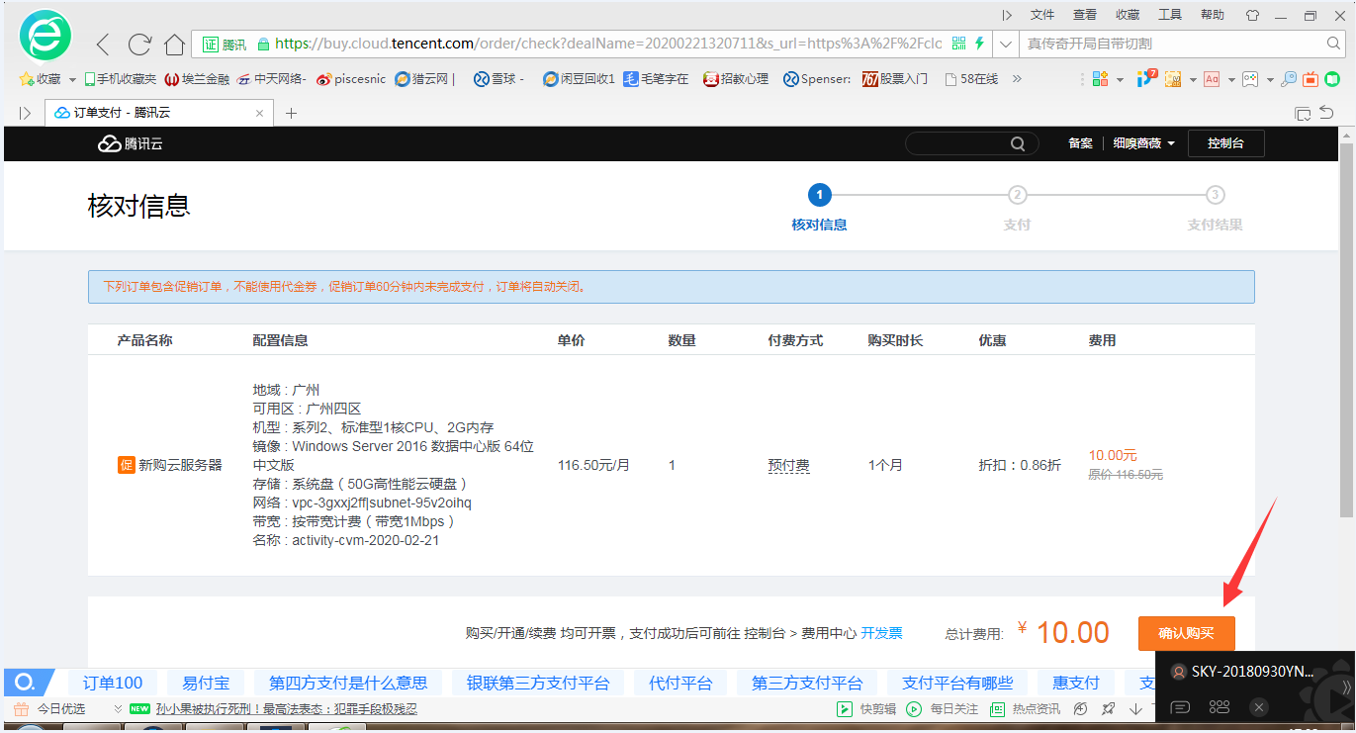The height and width of the screenshot is (733, 1356).
Task: Open the 工具 menu
Action: pyautogui.click(x=1170, y=15)
